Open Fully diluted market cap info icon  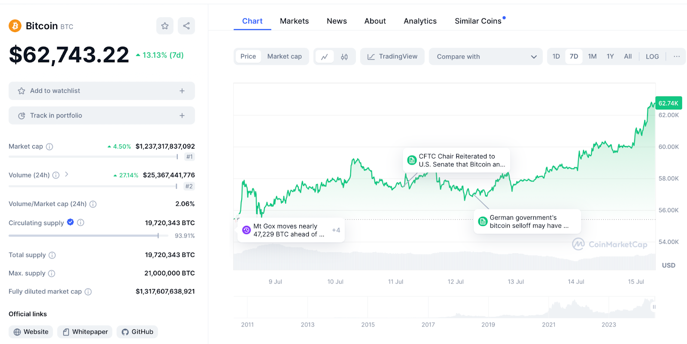pyautogui.click(x=88, y=292)
